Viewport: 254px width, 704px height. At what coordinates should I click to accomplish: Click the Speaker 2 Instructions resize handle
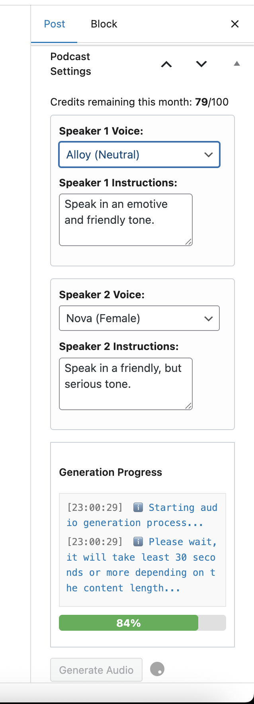189,406
